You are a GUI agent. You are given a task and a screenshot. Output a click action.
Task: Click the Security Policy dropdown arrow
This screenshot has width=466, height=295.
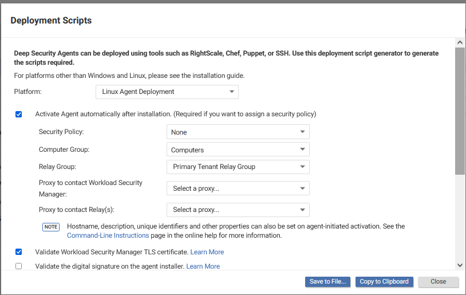(x=302, y=132)
